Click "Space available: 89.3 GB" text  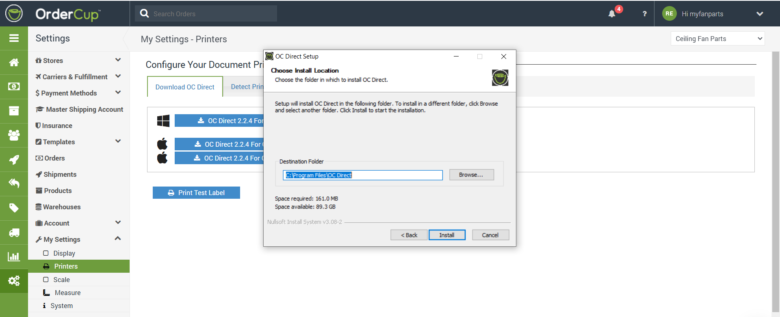pyautogui.click(x=305, y=207)
